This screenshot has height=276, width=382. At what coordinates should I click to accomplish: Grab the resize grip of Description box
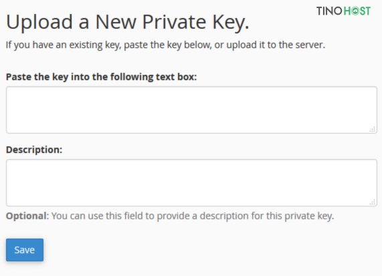(373, 202)
